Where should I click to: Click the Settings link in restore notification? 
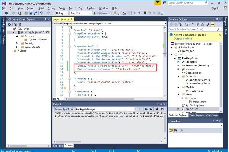click(x=187, y=39)
